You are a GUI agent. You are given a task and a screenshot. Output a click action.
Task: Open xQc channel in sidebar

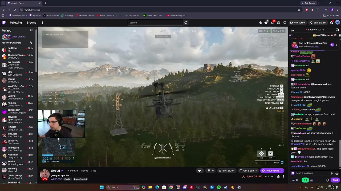pyautogui.click(x=19, y=73)
